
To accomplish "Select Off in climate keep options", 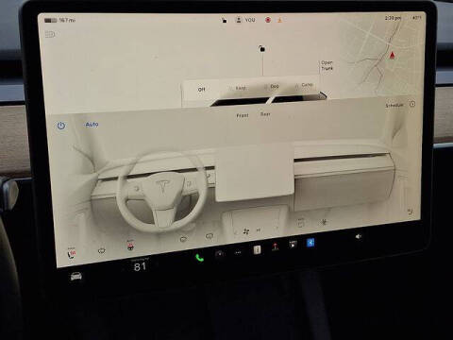I will pos(201,90).
